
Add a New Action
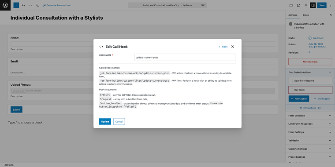click(299, 98)
